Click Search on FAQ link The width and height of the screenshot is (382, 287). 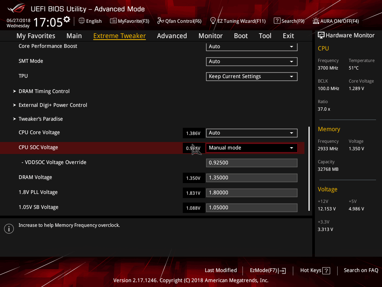coord(361,271)
